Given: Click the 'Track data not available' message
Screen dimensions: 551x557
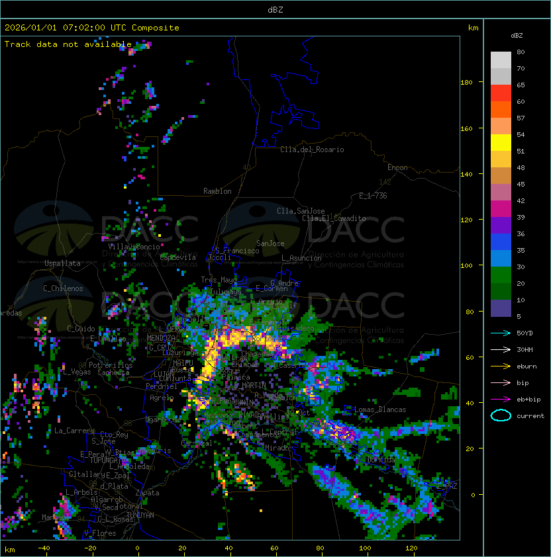Looking at the screenshot, I should point(68,44).
